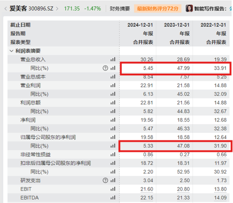Open chart icon for 利润总额 同比(%) row
Image resolution: width=233 pixels, height=203 pixels.
coord(113,111)
